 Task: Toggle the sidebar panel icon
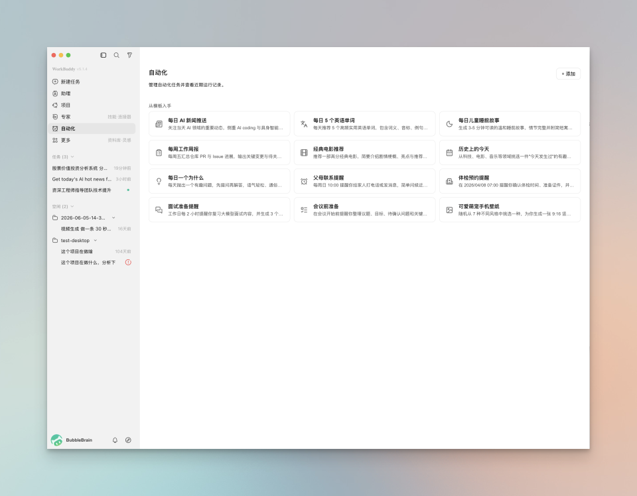click(104, 55)
